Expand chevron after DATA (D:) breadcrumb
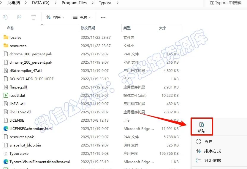This screenshot has height=169, width=247. point(56,3)
